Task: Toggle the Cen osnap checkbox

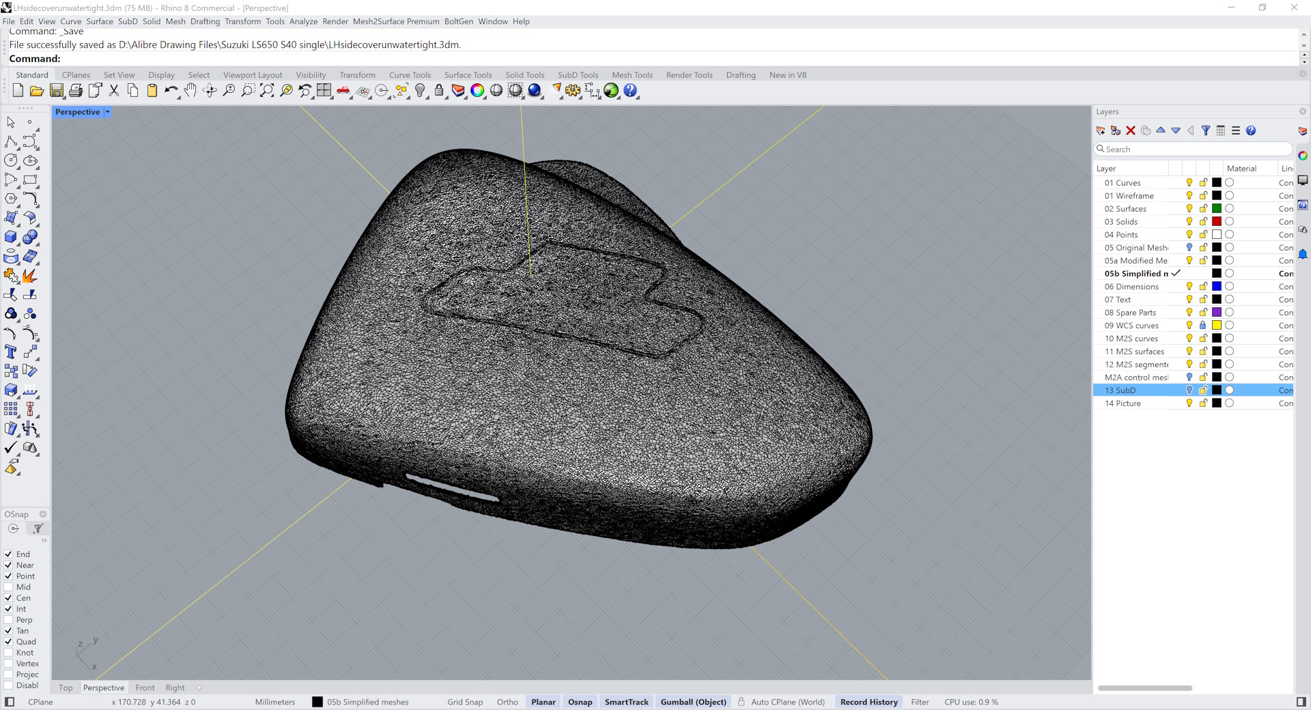Action: point(9,598)
